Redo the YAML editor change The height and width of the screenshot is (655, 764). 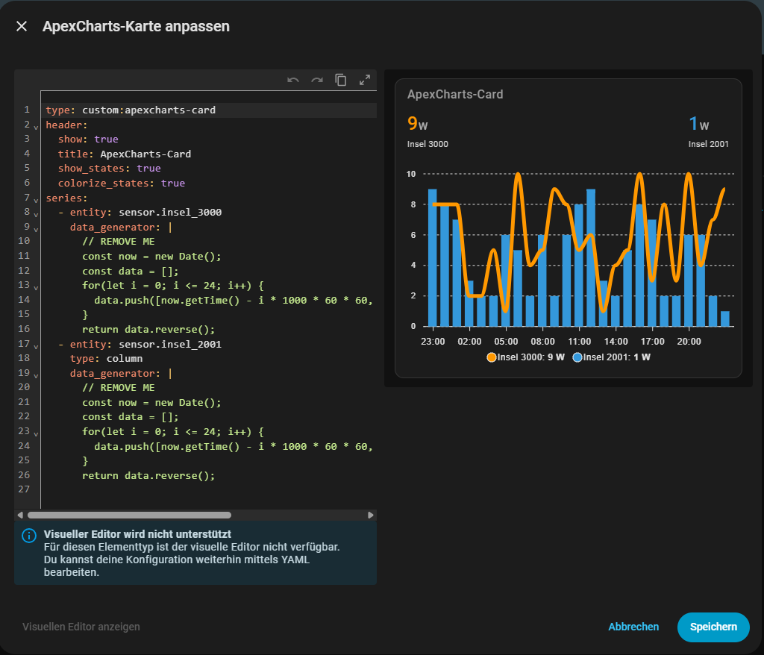[317, 80]
